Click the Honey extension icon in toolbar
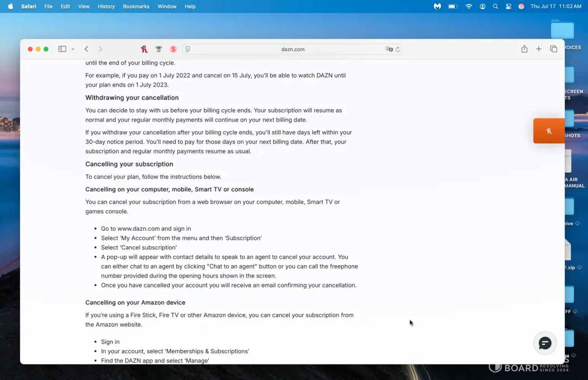The image size is (588, 380). tap(144, 49)
